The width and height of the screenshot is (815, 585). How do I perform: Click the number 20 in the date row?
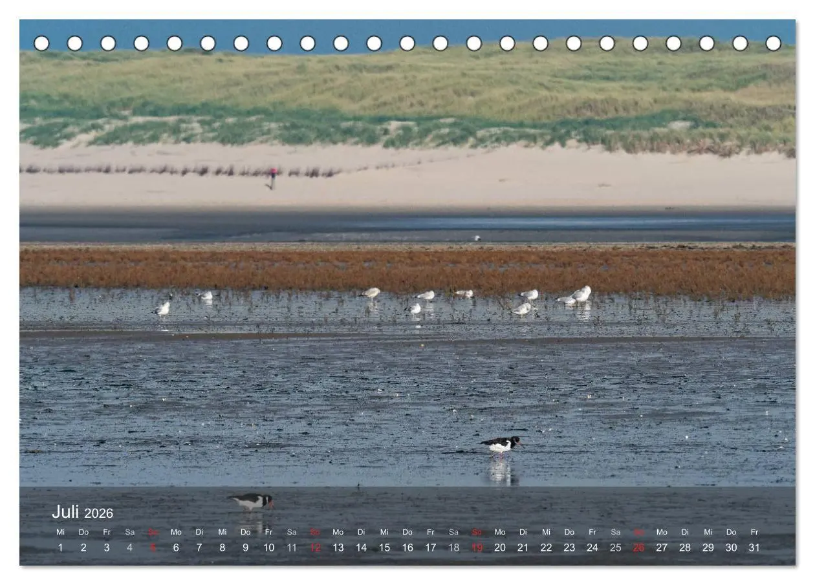(500, 548)
